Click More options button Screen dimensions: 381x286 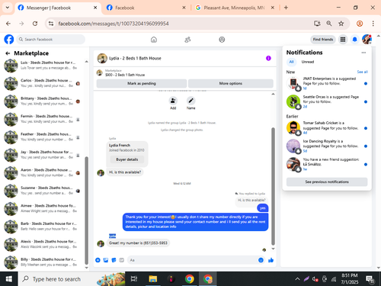[x=231, y=83]
